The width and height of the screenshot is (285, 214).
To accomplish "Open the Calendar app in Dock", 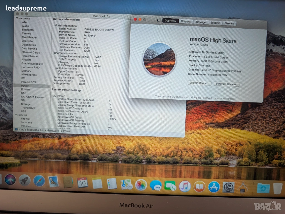I will tap(82, 183).
